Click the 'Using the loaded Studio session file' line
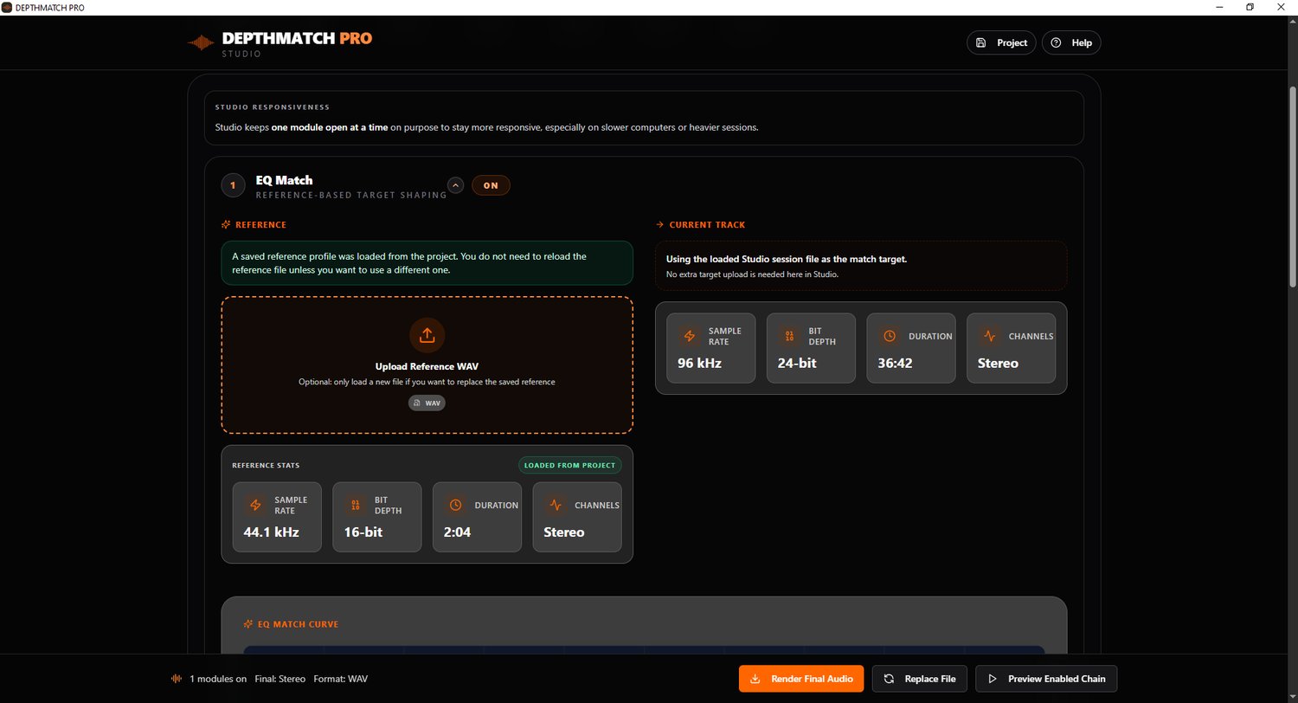Screen dimensions: 1298x703 coord(787,259)
